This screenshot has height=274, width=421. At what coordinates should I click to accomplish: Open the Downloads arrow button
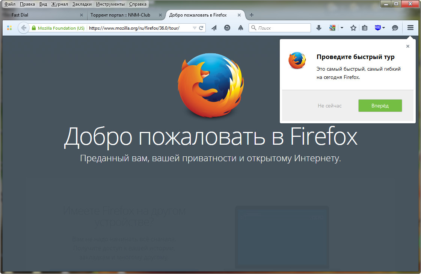tap(319, 28)
